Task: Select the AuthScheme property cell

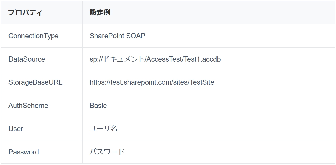Action: coord(28,106)
